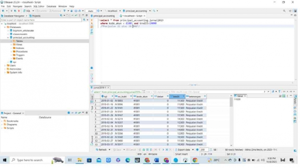
Task: Expand the classicmodels database
Action: pos(8,34)
